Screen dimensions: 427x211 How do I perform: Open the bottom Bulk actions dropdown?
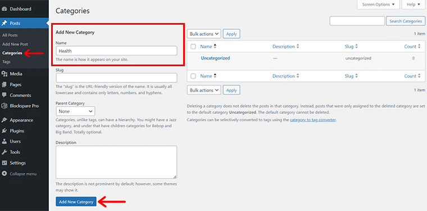click(204, 90)
